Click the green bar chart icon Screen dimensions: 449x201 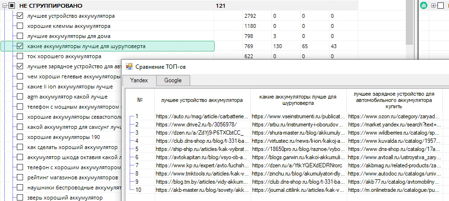424,5
